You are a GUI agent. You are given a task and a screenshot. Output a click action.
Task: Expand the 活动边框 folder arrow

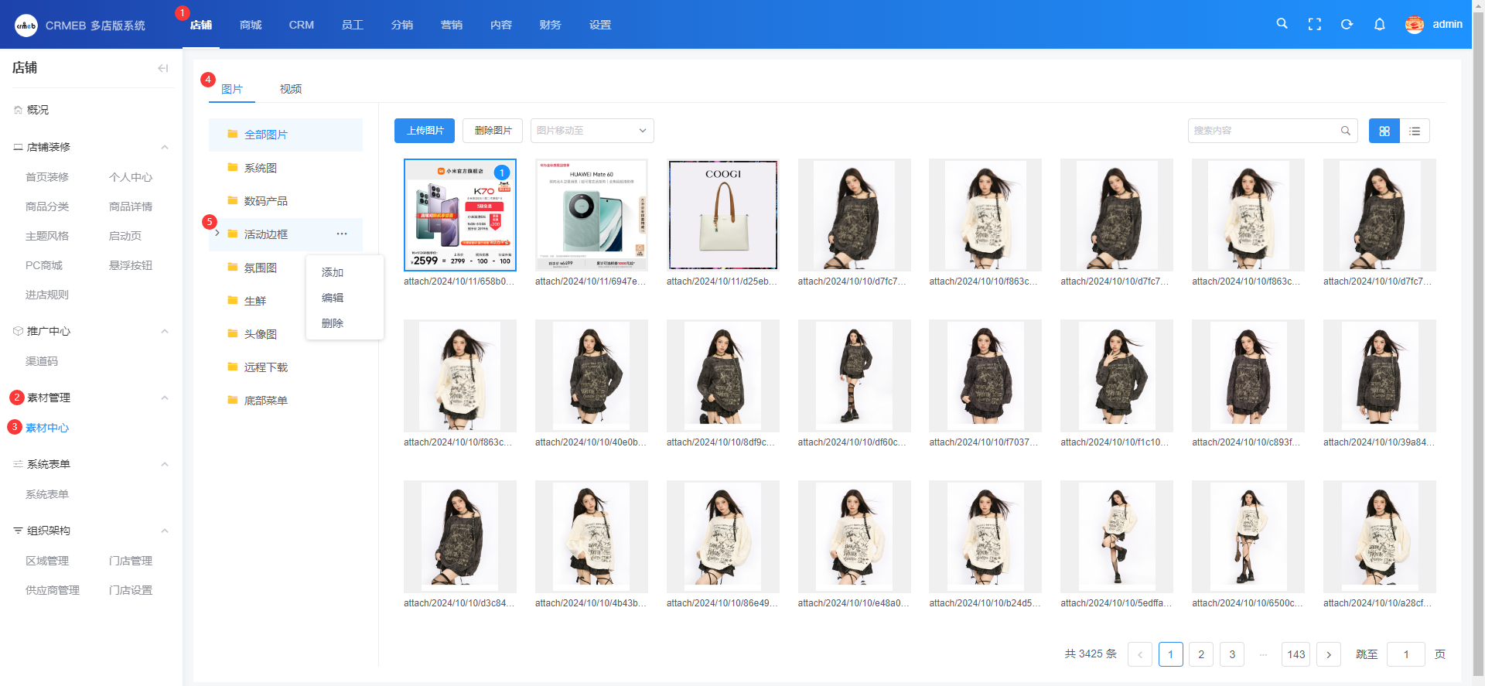pyautogui.click(x=217, y=234)
